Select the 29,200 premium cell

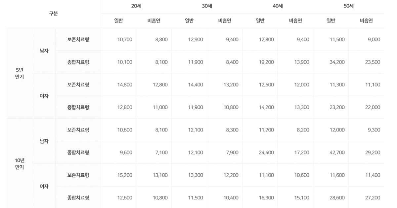pos(373,153)
